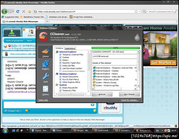The width and height of the screenshot is (179, 139).
Task: Select eBuddy Web Messenger browser tab
Action: 22,21
